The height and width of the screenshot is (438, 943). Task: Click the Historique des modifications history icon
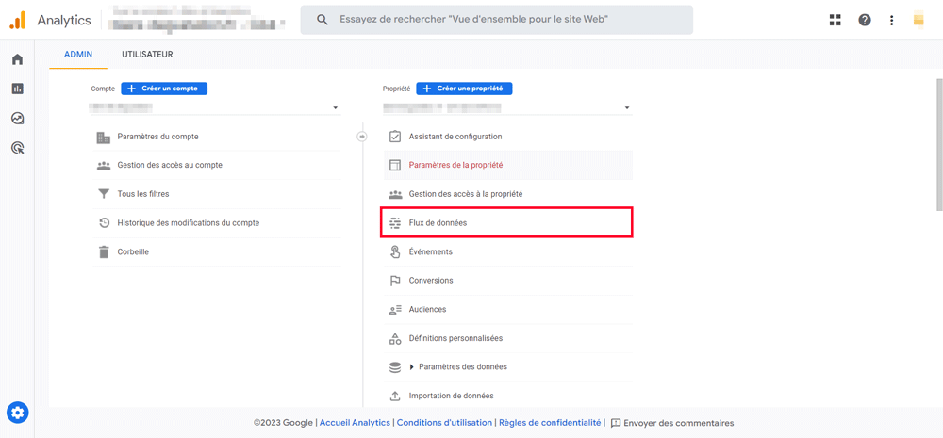point(104,223)
